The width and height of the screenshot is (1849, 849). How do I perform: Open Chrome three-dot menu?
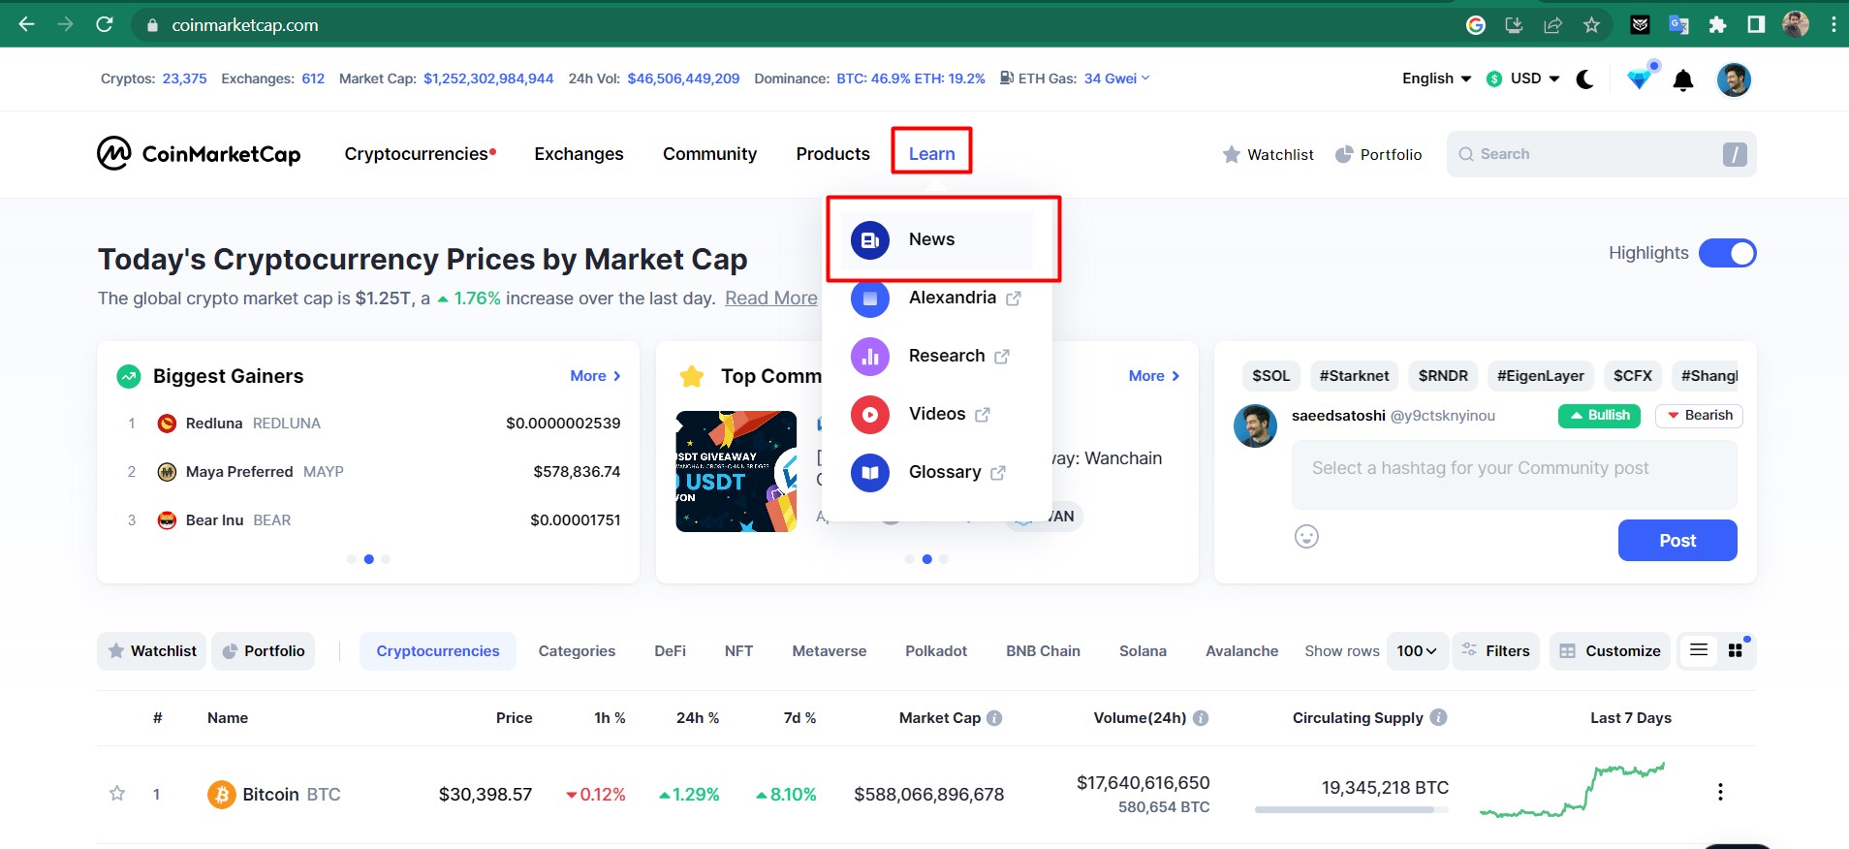pyautogui.click(x=1833, y=25)
